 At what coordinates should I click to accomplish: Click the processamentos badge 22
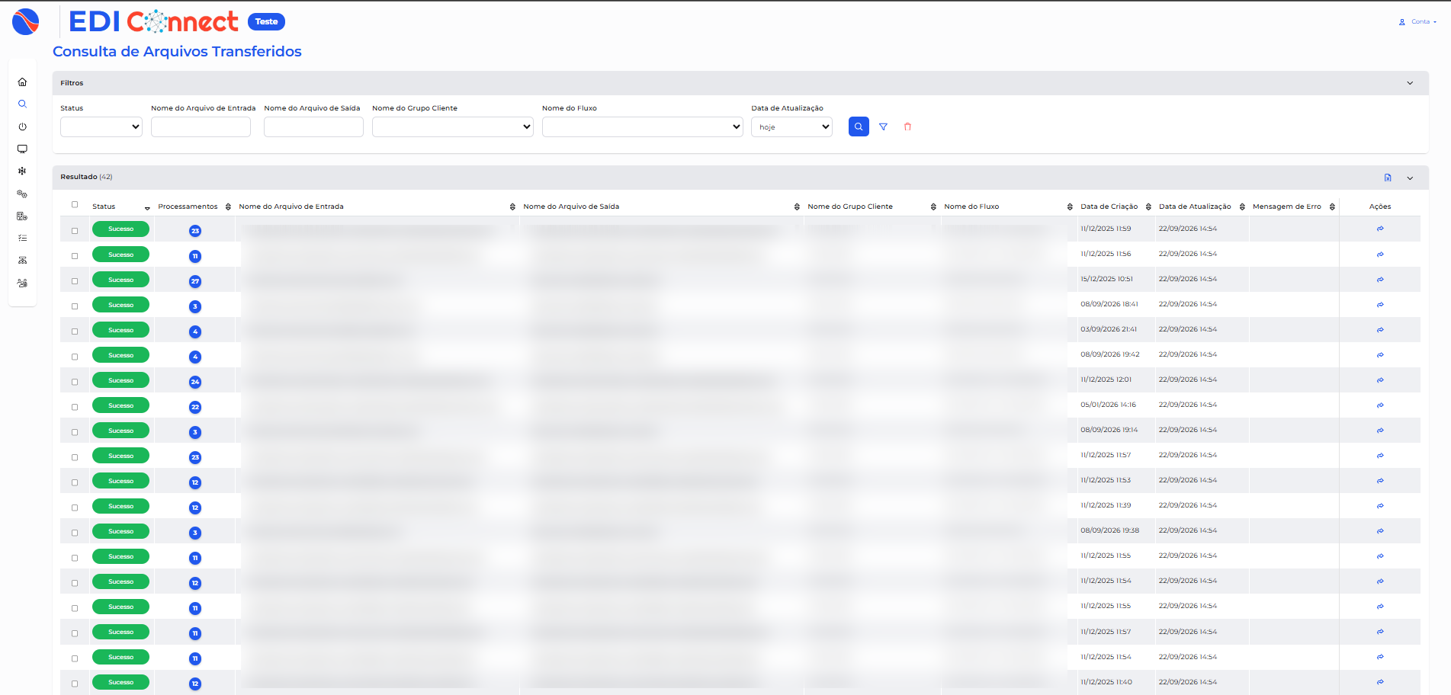[195, 407]
